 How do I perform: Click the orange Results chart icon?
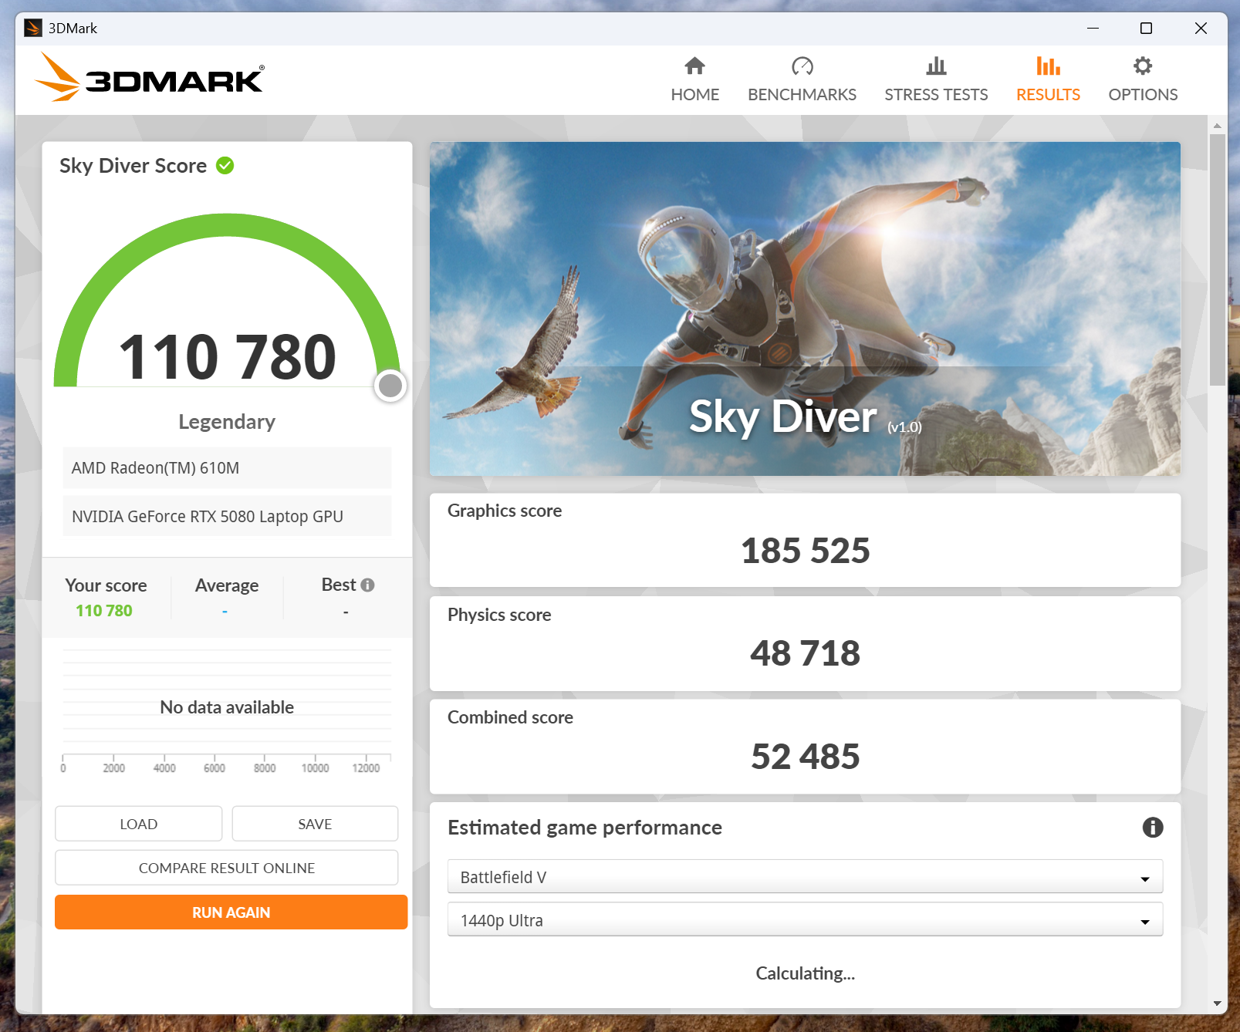[1047, 66]
